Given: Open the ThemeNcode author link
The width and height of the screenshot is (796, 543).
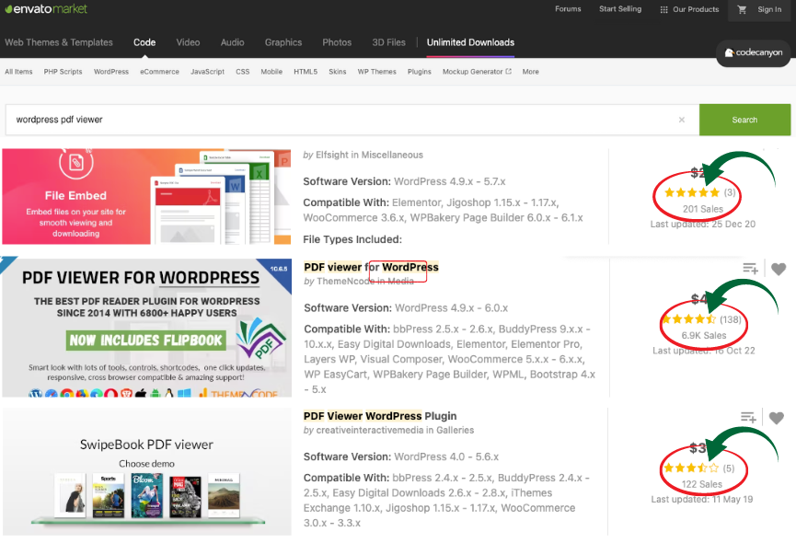Looking at the screenshot, I should coord(345,281).
